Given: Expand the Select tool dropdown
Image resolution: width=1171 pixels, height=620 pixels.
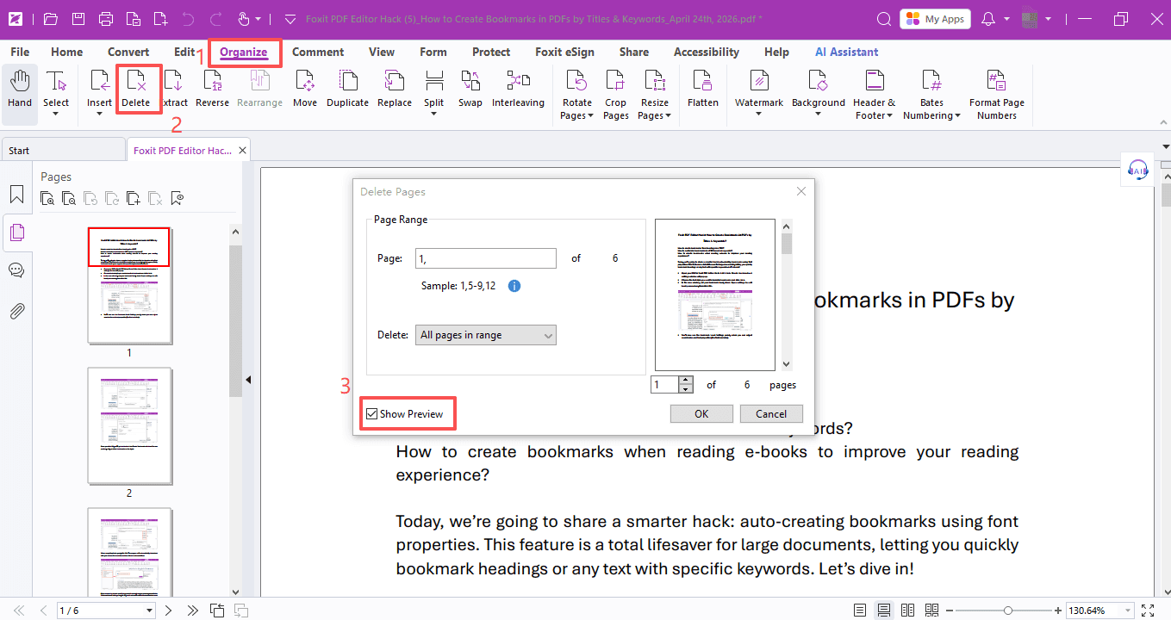Looking at the screenshot, I should pyautogui.click(x=56, y=114).
